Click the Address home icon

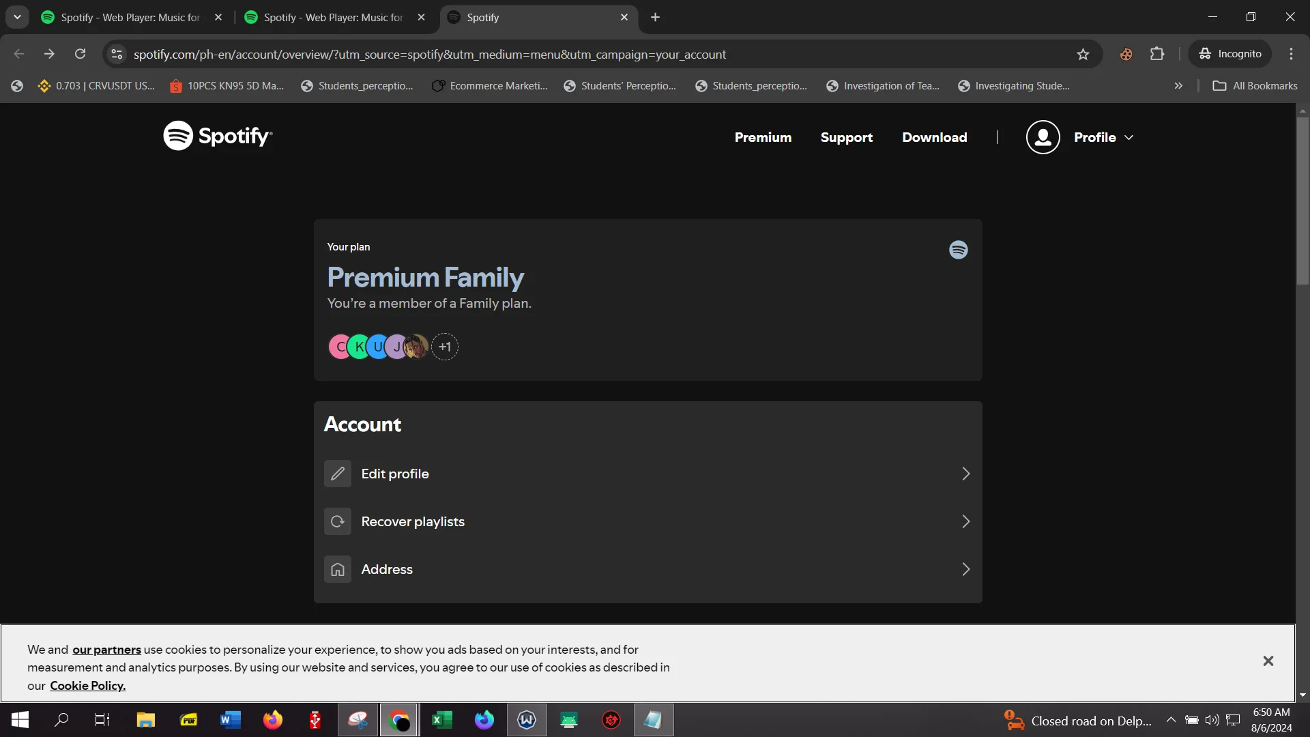[x=337, y=569]
